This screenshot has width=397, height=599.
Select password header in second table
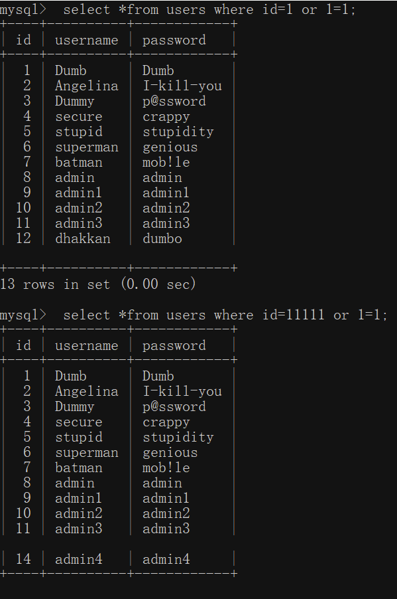tap(174, 345)
